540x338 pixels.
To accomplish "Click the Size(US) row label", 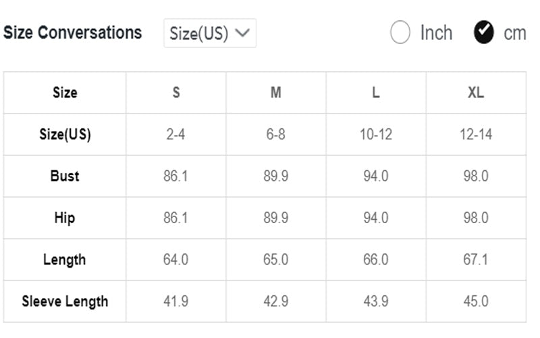I will (x=65, y=134).
